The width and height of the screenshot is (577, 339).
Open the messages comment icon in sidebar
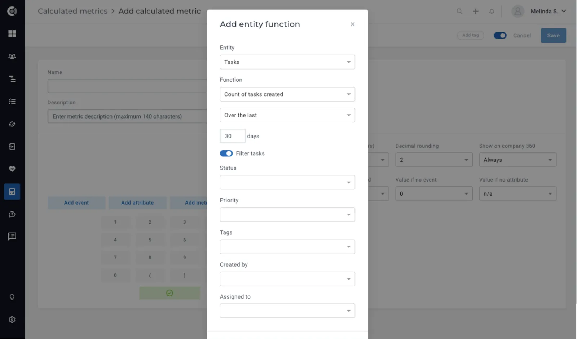12,237
